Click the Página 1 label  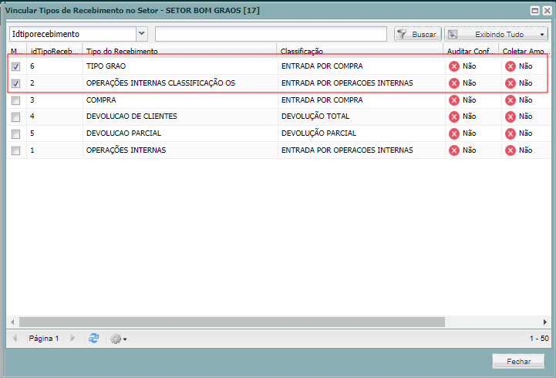(x=44, y=339)
